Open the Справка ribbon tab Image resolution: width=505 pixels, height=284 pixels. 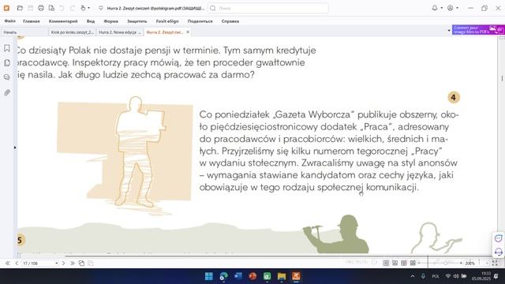[x=230, y=21]
